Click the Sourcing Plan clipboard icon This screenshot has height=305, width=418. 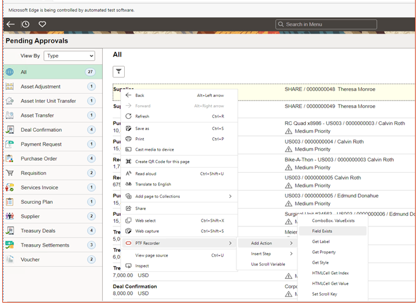point(9,202)
